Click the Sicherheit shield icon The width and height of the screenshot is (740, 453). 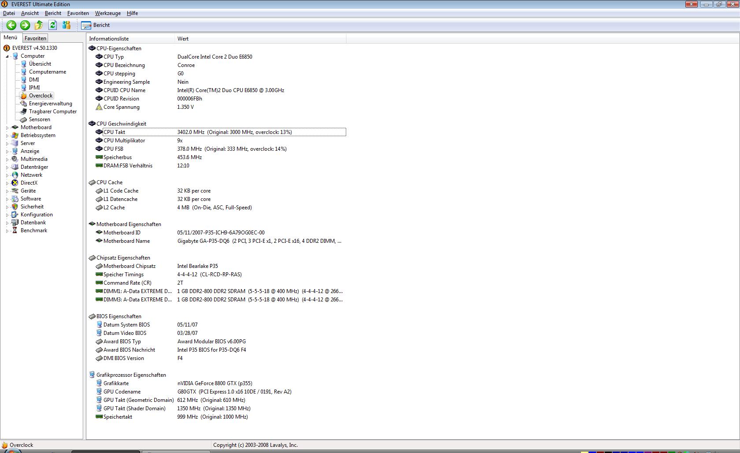(15, 207)
